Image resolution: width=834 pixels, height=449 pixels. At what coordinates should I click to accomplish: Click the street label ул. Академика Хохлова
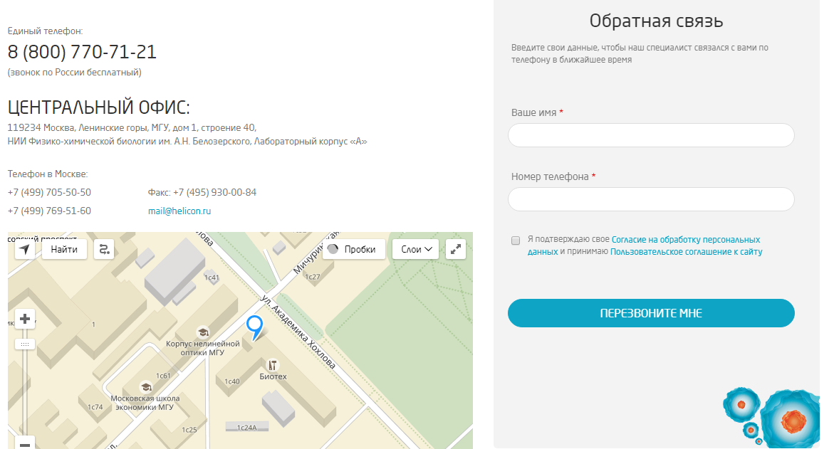point(298,332)
